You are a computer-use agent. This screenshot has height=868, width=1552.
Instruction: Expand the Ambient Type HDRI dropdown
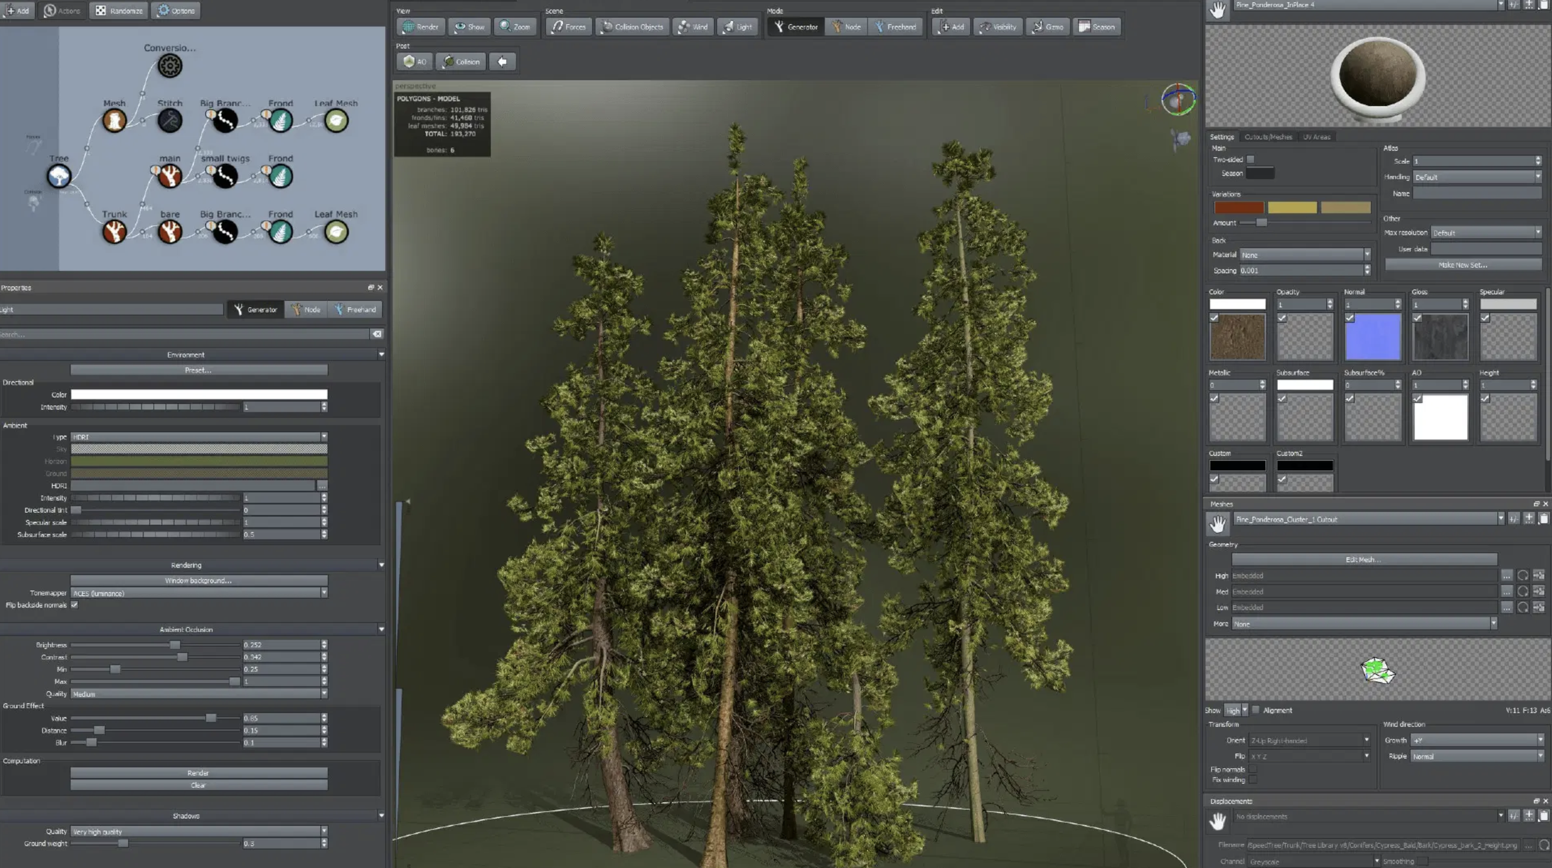[x=199, y=437]
